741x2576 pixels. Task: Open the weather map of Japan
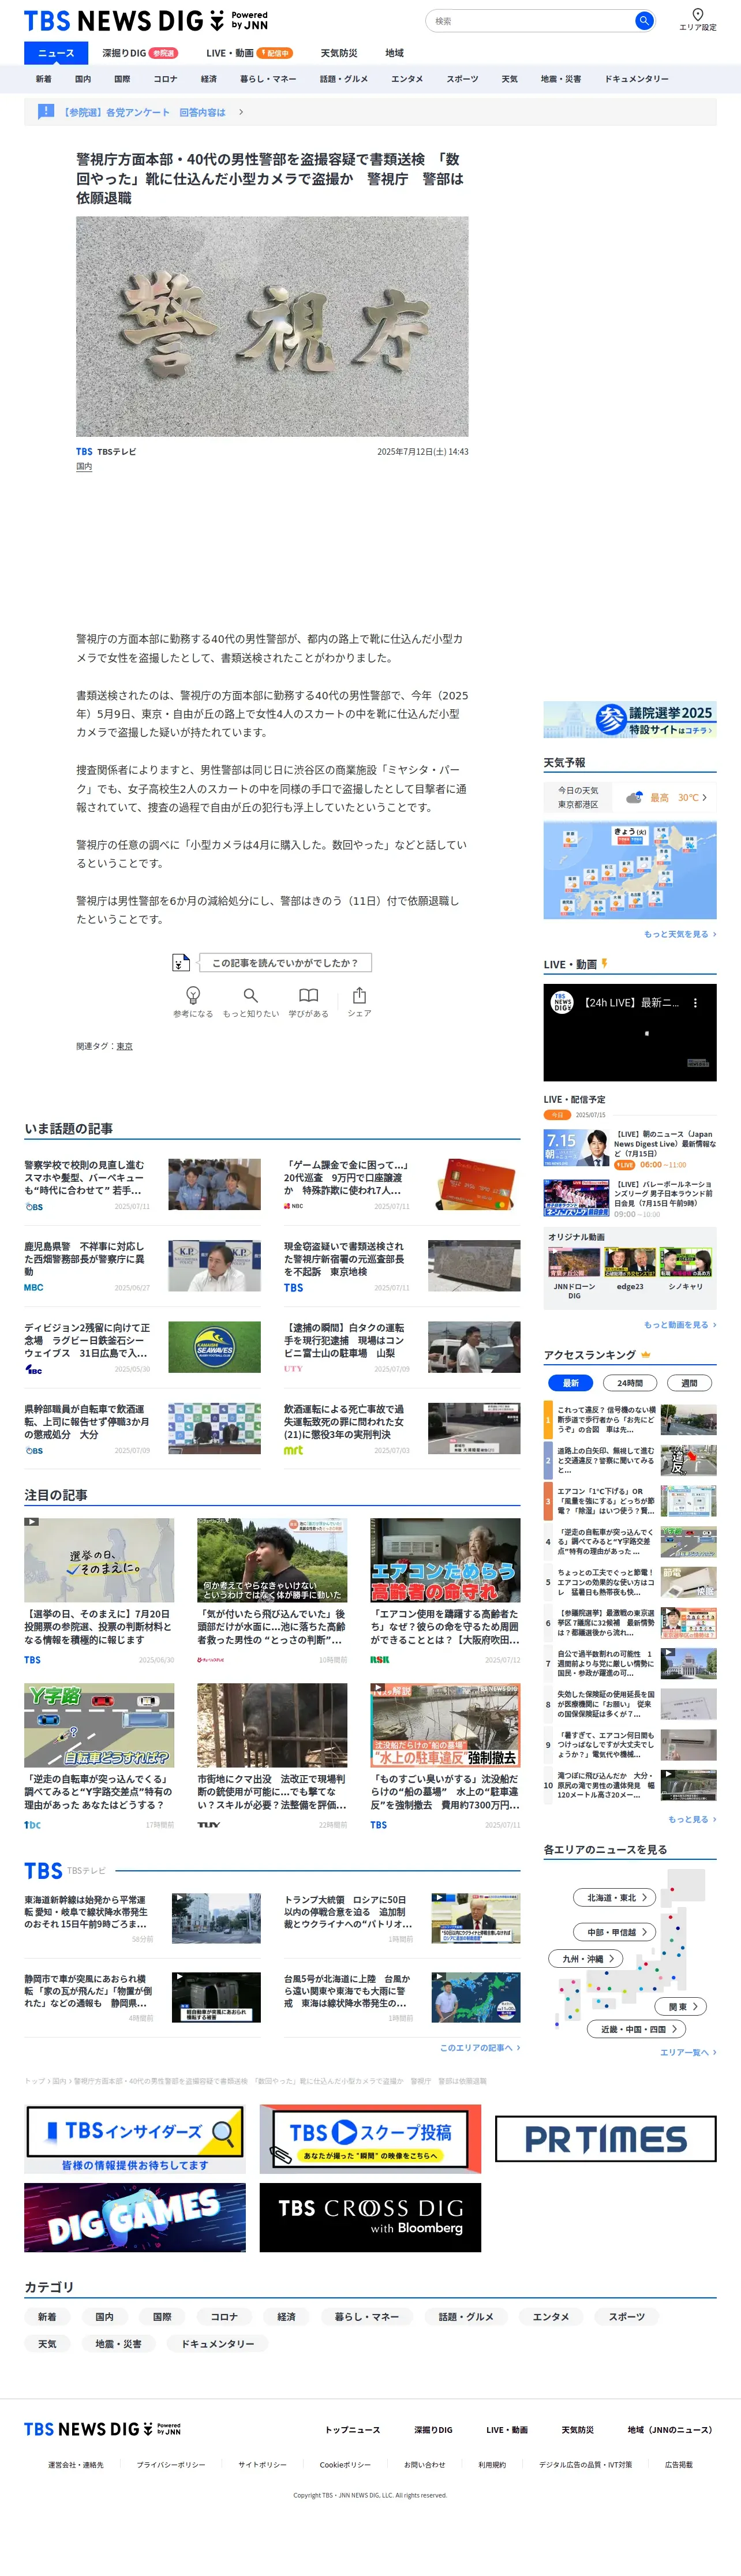click(x=630, y=870)
